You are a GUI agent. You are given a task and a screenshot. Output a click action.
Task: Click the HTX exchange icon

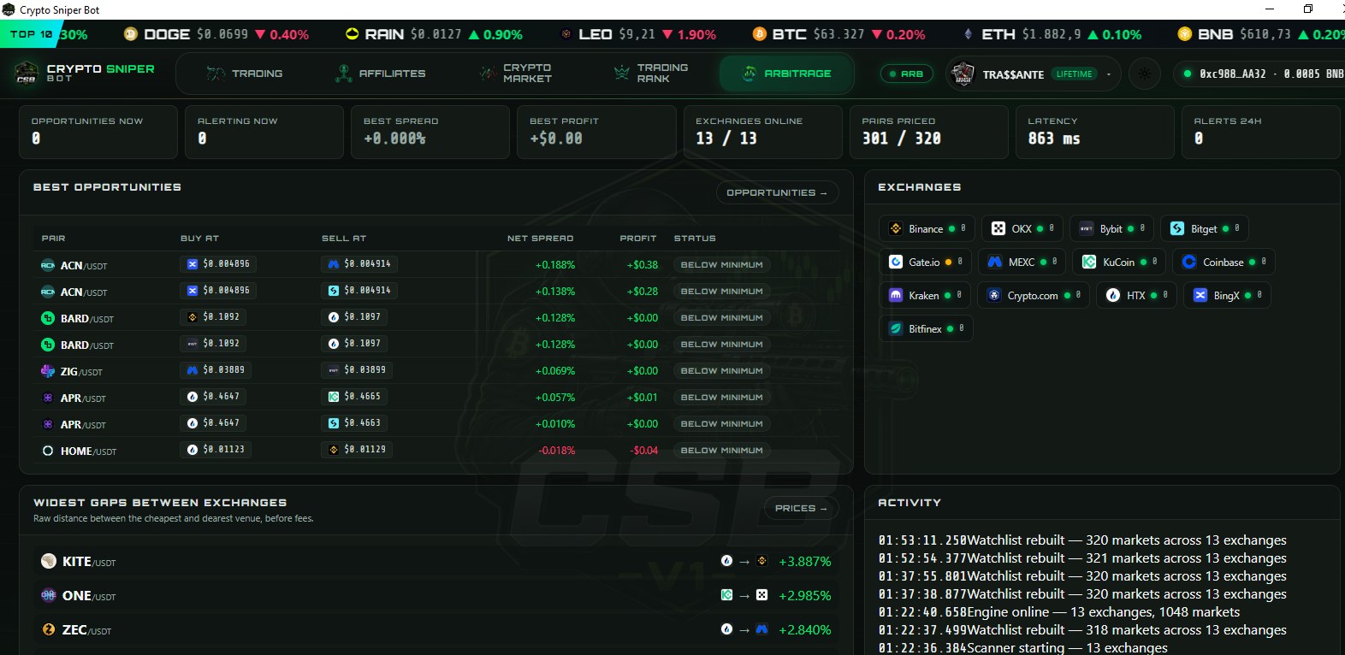click(1113, 295)
